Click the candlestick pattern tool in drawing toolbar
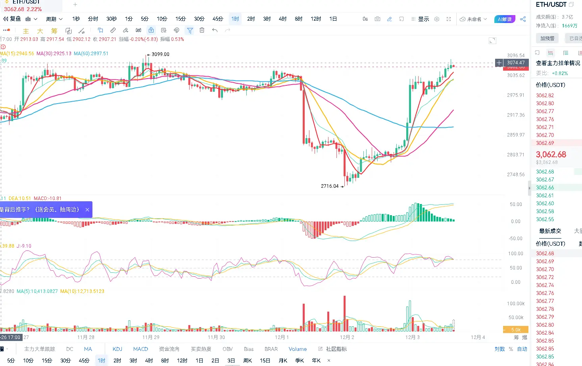 point(138,30)
